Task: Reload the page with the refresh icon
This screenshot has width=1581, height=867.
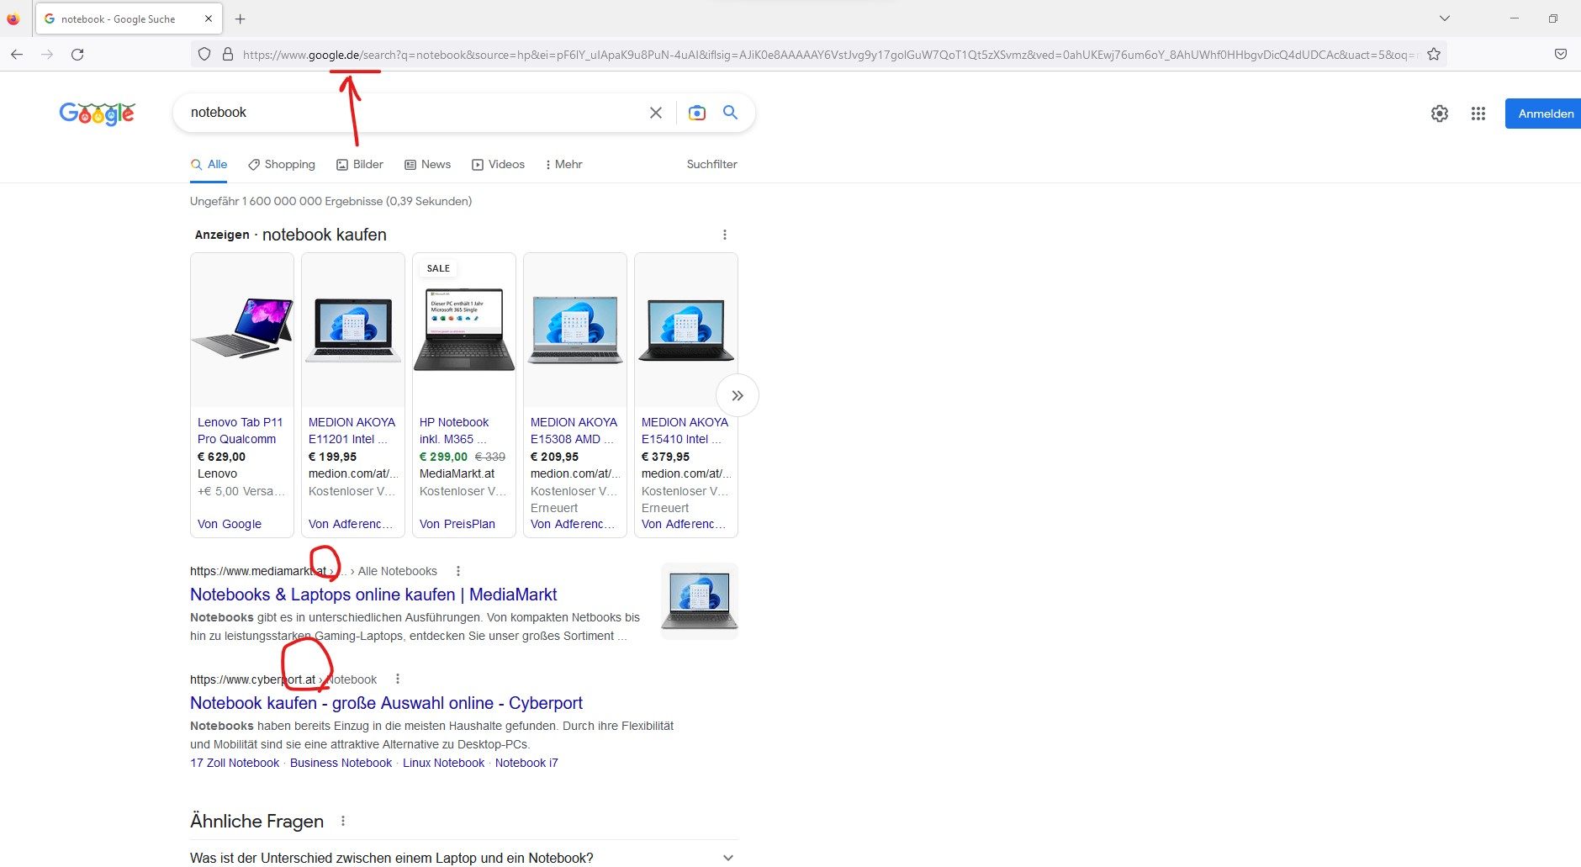Action: pyautogui.click(x=77, y=54)
